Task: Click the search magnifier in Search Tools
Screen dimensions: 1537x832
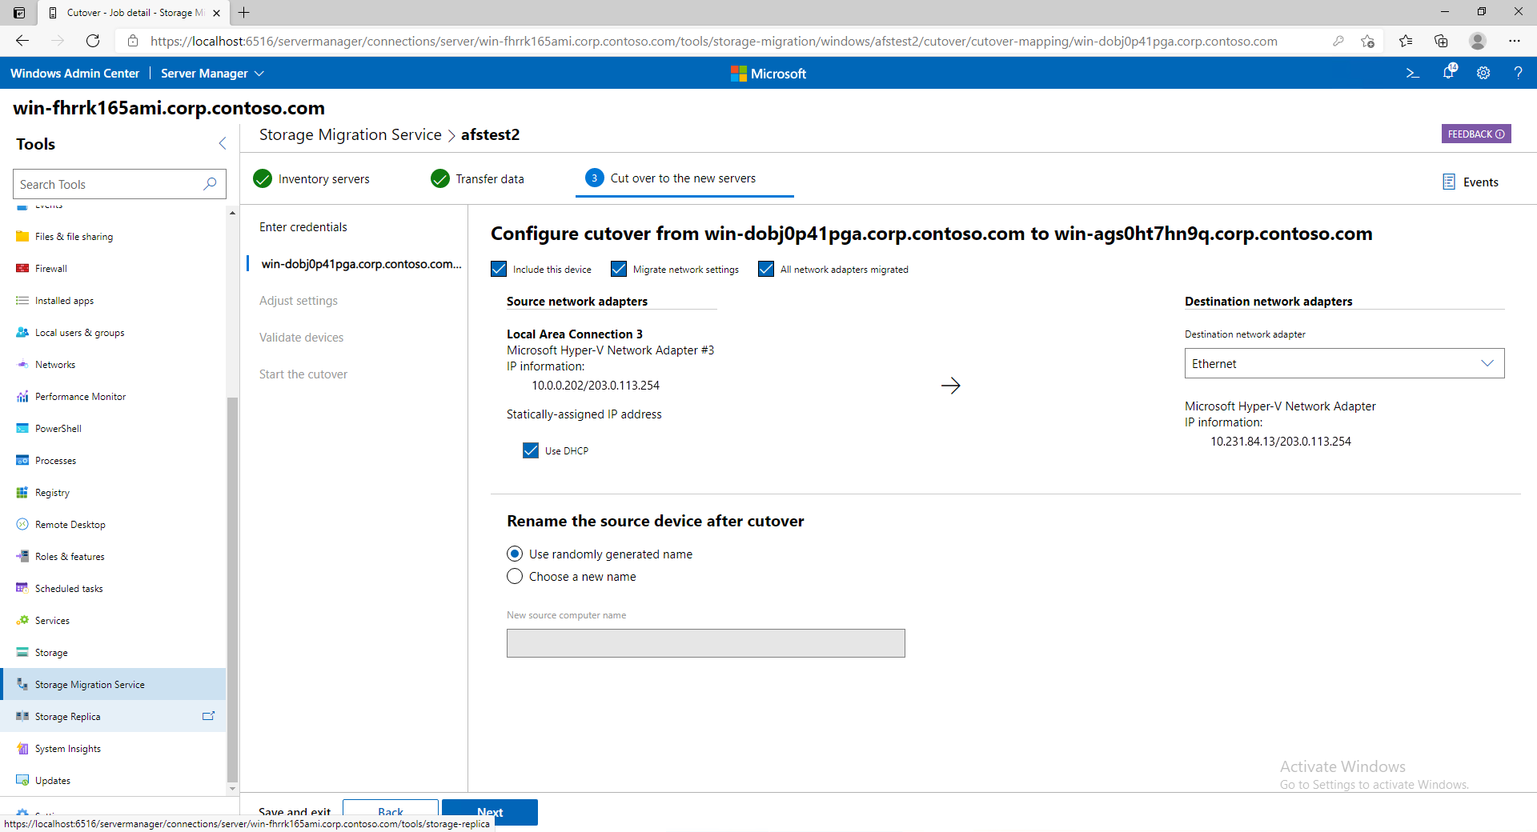Action: tap(210, 184)
